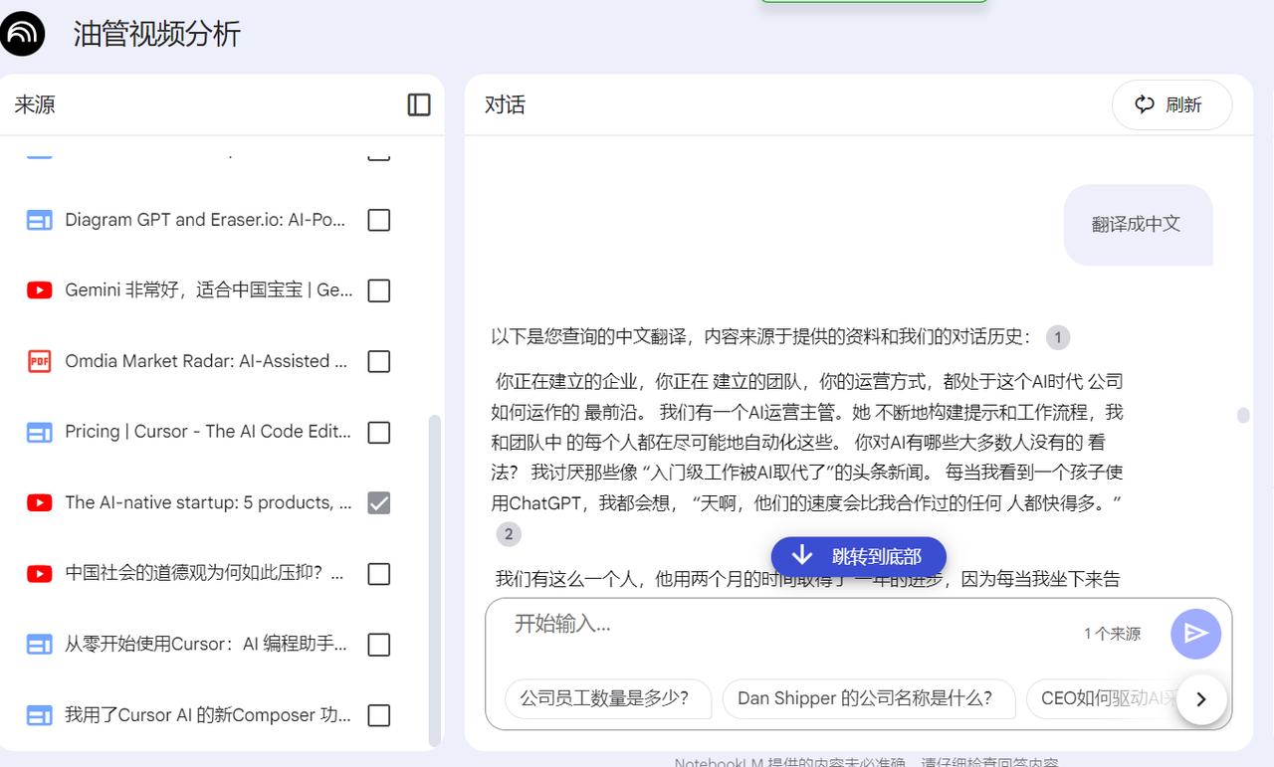The height and width of the screenshot is (767, 1274).
Task: Select the 我用了Cursor AI source checkbox
Action: (378, 715)
